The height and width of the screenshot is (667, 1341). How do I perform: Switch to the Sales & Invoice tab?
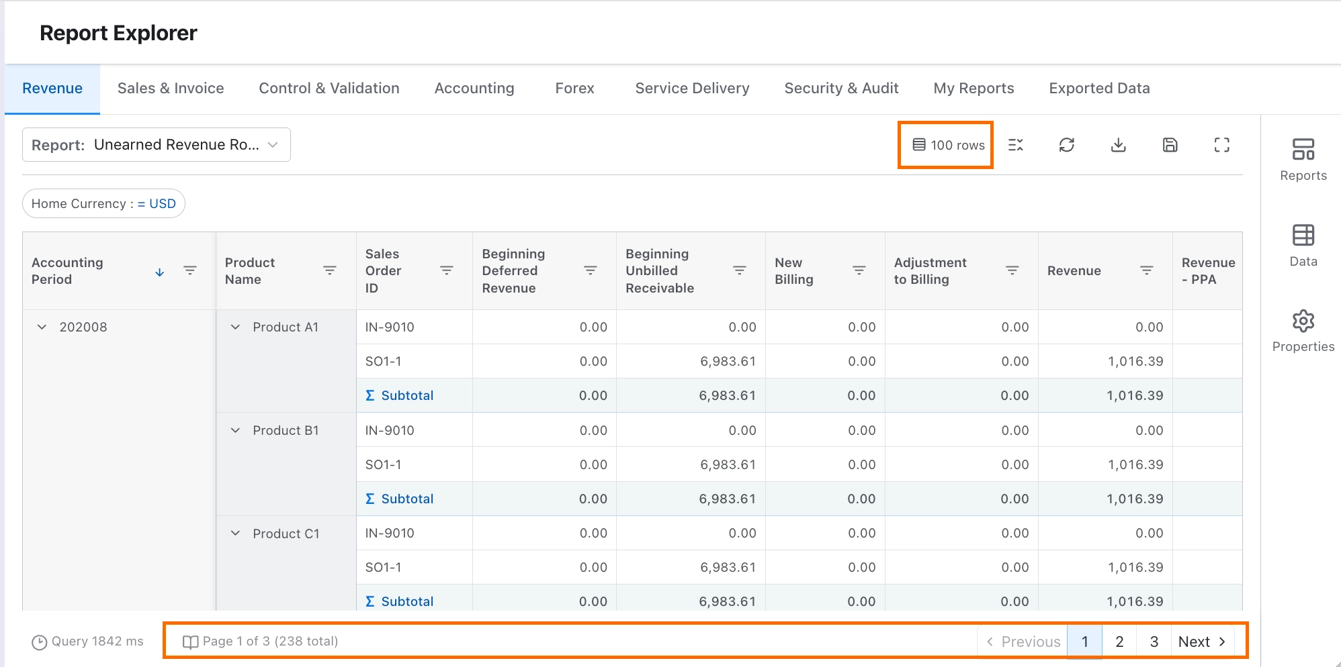point(171,89)
